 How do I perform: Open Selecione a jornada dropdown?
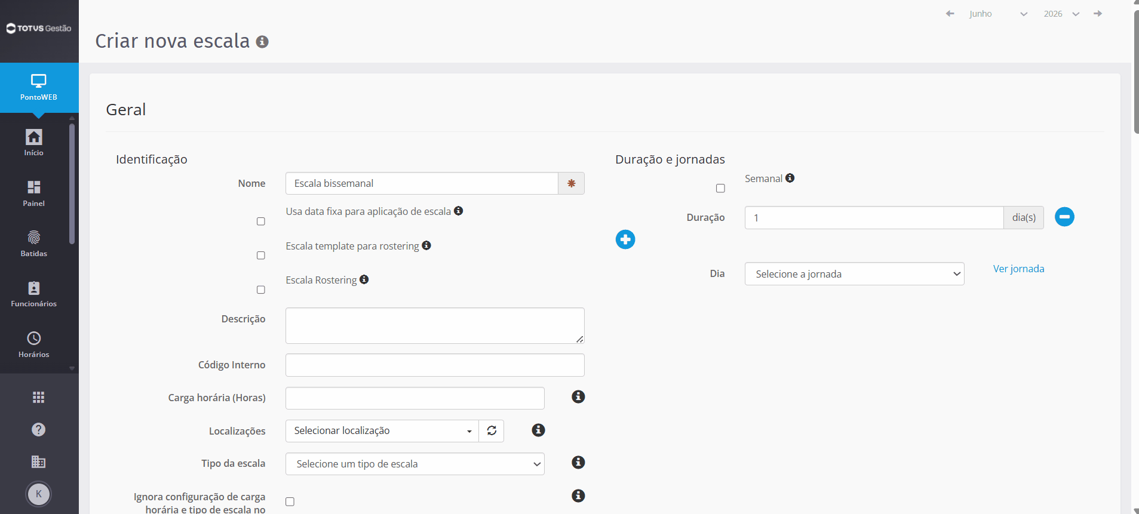pos(855,274)
